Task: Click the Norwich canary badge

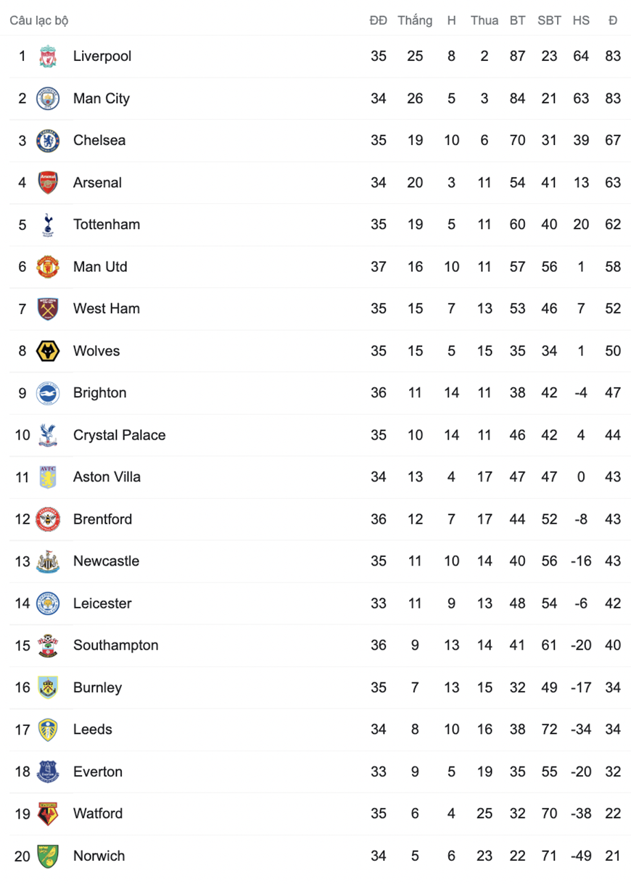Action: pos(48,856)
